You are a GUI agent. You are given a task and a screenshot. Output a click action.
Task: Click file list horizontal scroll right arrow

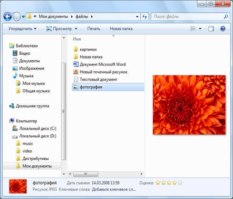142,174
